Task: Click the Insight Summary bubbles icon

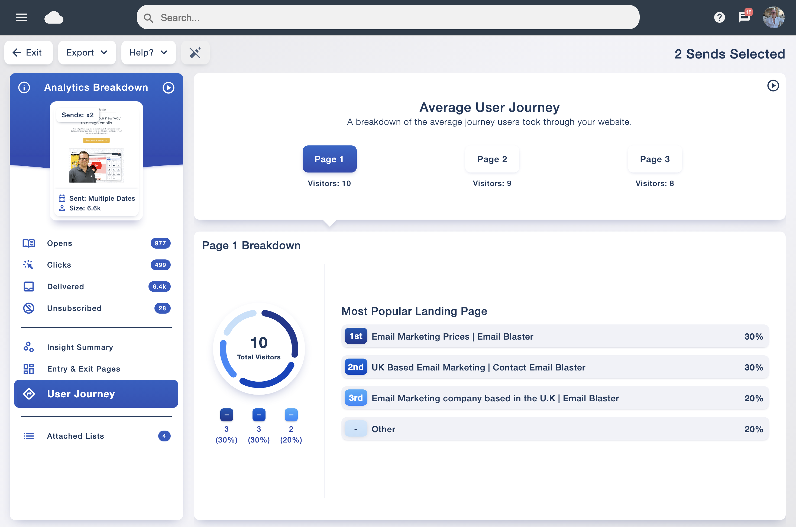Action: pyautogui.click(x=28, y=347)
